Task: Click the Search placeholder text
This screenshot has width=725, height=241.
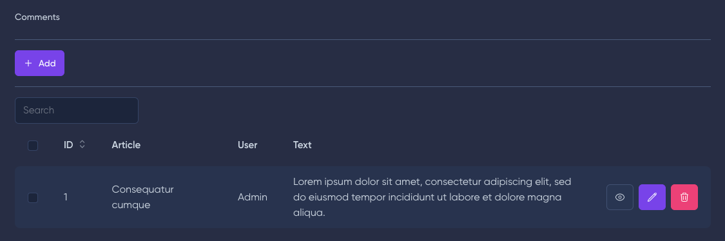Action: (x=39, y=110)
